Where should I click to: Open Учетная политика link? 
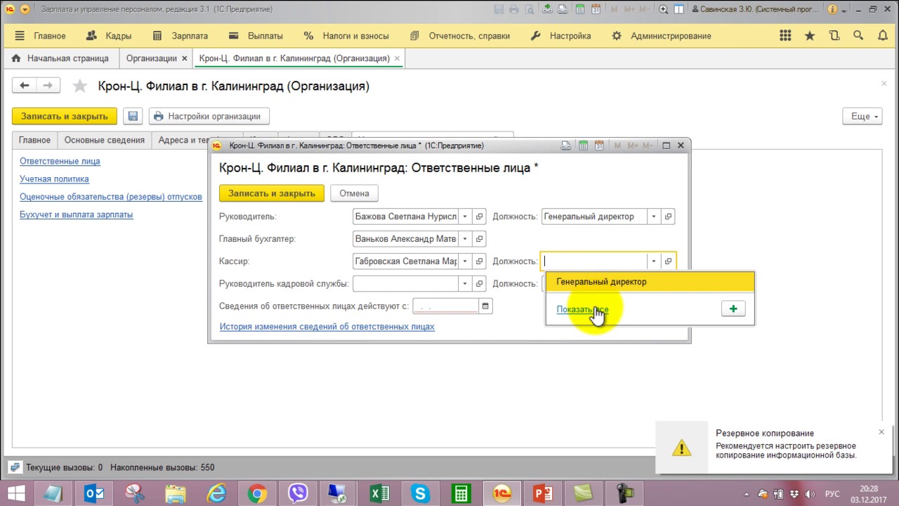tap(54, 179)
